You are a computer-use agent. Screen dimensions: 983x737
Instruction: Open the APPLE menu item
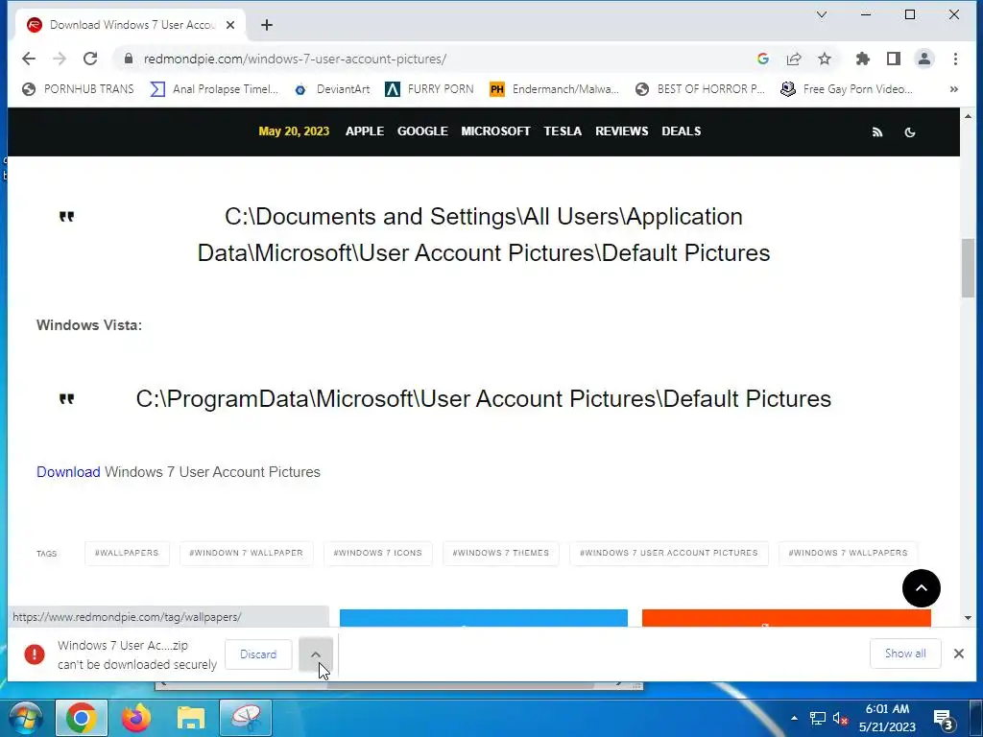[364, 131]
